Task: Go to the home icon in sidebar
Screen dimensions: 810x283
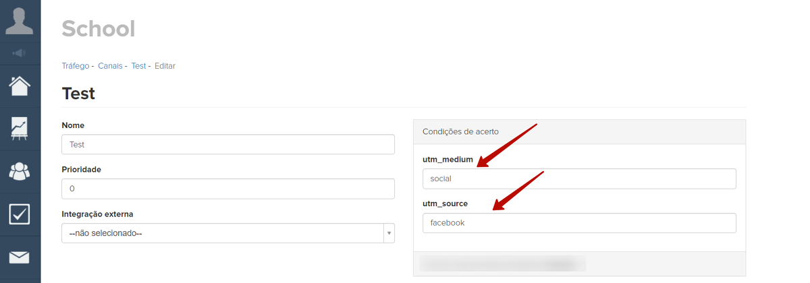Action: [20, 86]
